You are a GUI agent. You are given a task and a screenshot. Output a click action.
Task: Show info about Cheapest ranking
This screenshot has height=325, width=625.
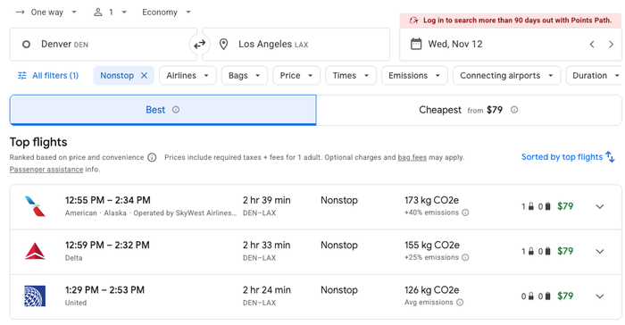pyautogui.click(x=514, y=110)
